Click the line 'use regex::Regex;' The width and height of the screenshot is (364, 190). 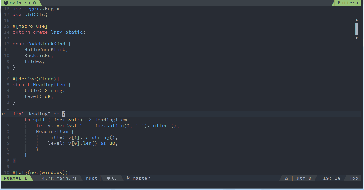coord(37,9)
